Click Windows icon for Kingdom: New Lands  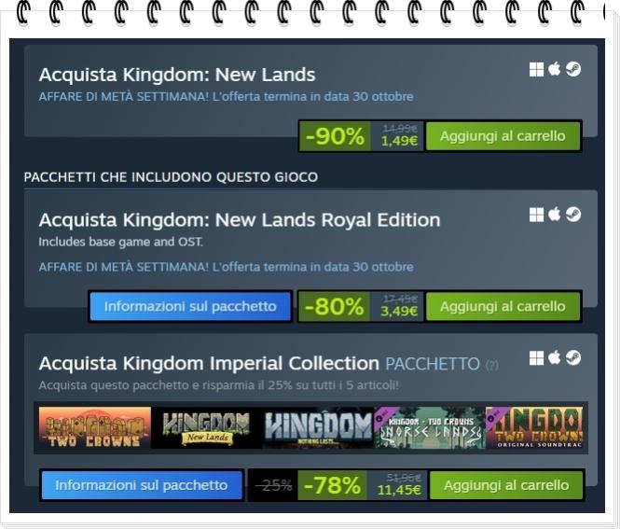point(536,70)
